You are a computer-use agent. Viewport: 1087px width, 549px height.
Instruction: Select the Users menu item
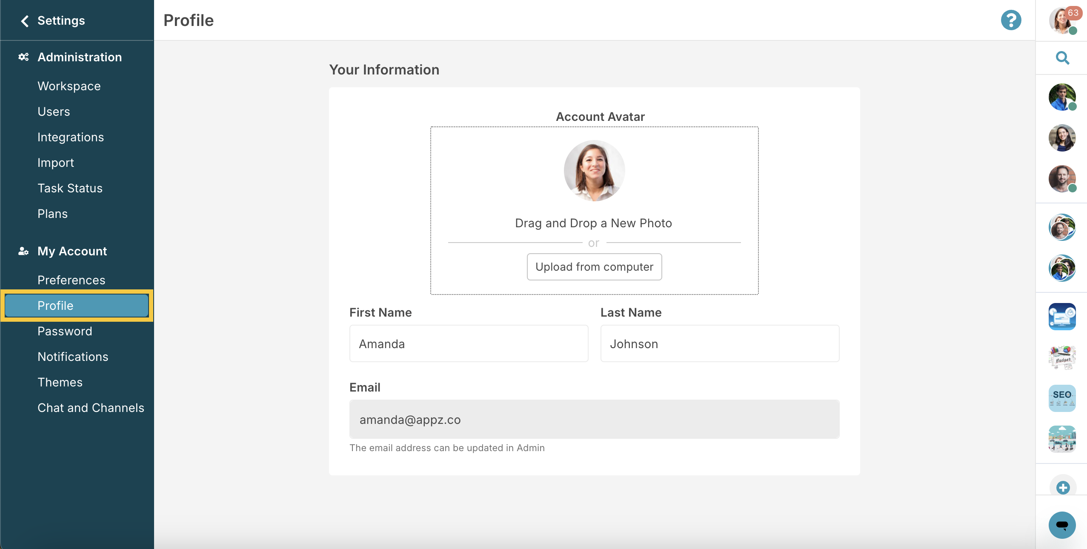[54, 112]
